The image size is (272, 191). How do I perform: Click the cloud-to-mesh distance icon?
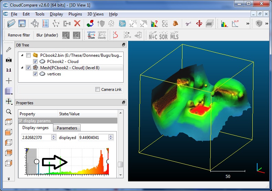click(144, 23)
